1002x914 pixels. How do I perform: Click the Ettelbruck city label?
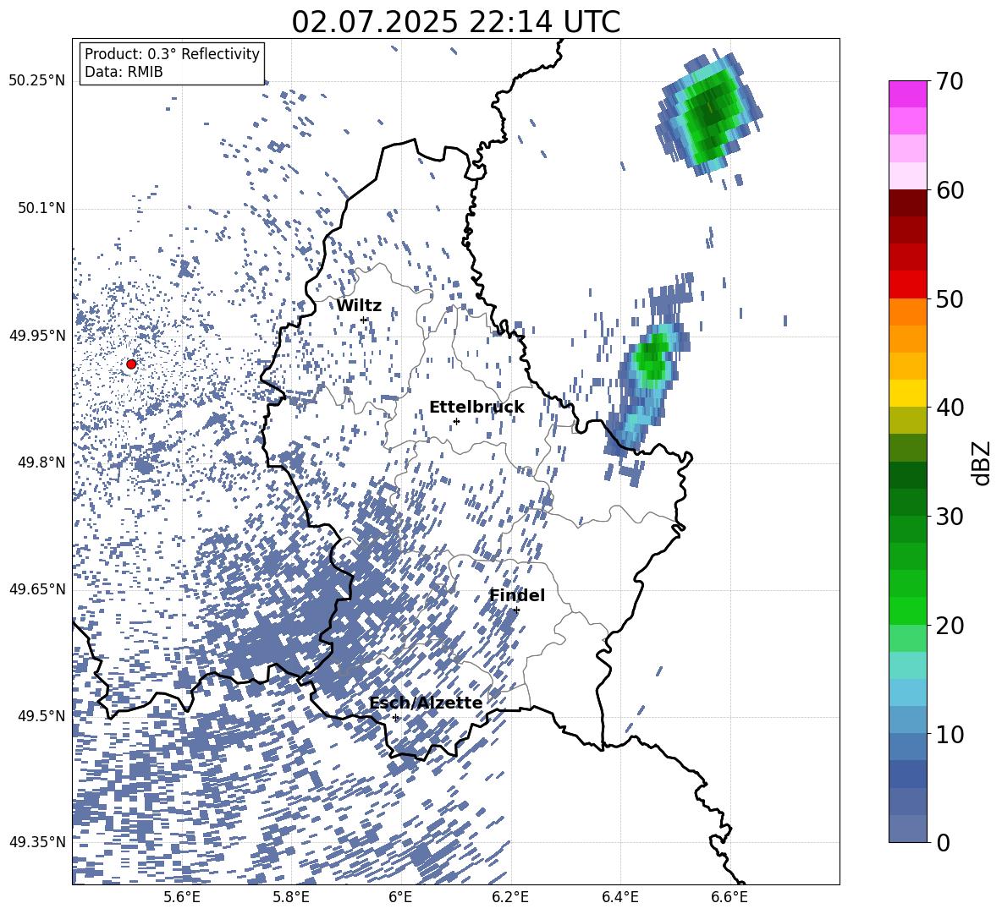[476, 408]
